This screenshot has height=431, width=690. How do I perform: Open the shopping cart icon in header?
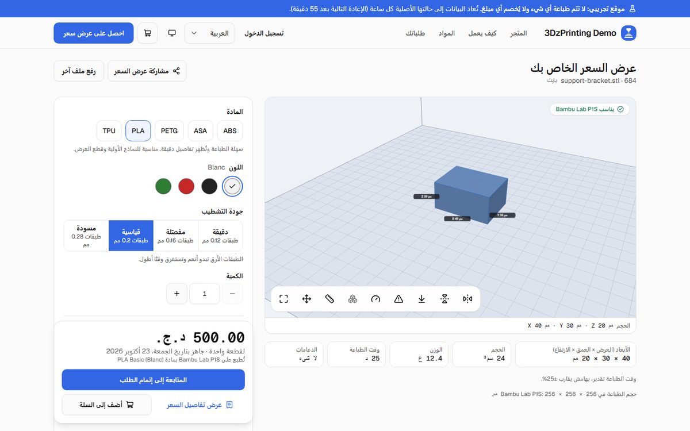click(148, 33)
